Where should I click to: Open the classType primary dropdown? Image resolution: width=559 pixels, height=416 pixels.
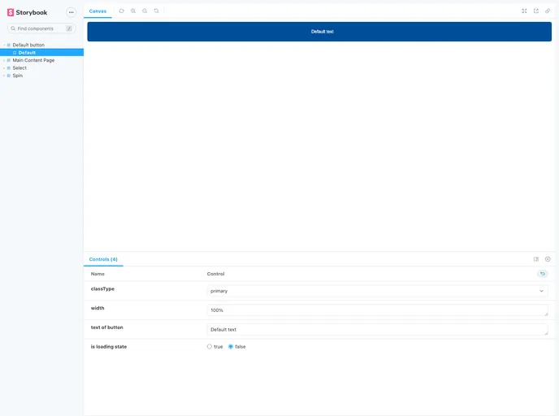pos(377,290)
